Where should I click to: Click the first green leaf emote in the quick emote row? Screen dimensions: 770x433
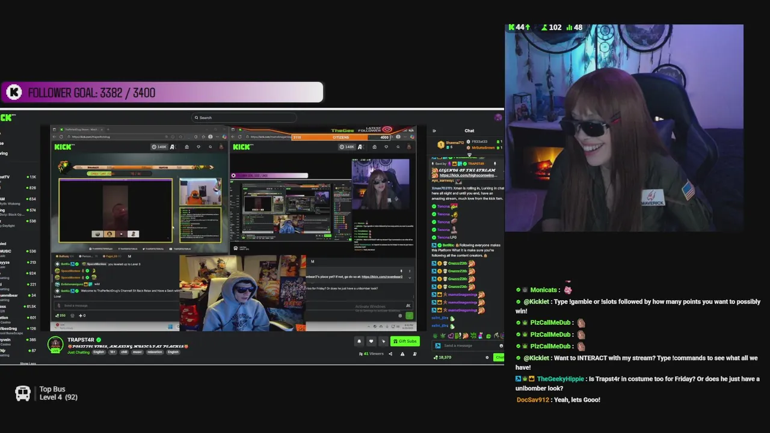click(x=434, y=336)
